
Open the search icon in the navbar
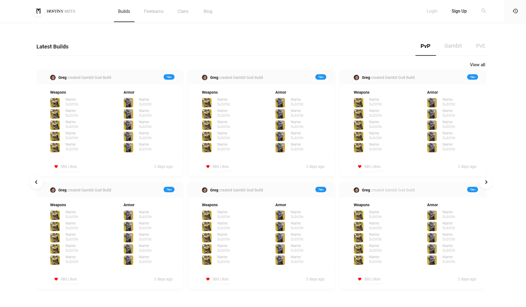tap(484, 11)
